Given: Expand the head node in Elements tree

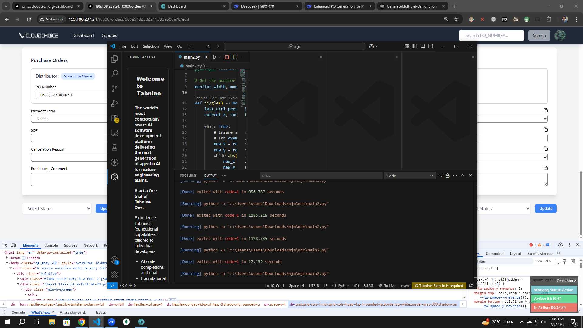Looking at the screenshot, I should coord(7,258).
